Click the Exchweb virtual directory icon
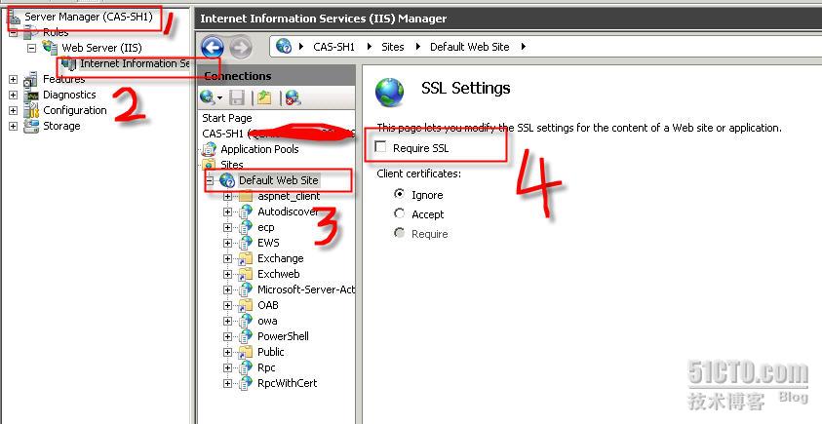Image resolution: width=822 pixels, height=424 pixels. tap(246, 274)
